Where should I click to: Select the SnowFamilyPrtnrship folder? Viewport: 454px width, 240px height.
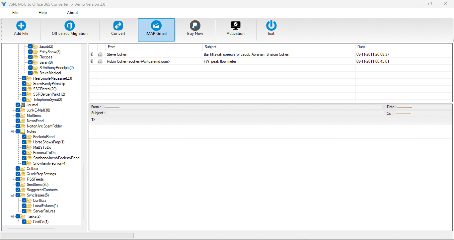click(x=49, y=84)
